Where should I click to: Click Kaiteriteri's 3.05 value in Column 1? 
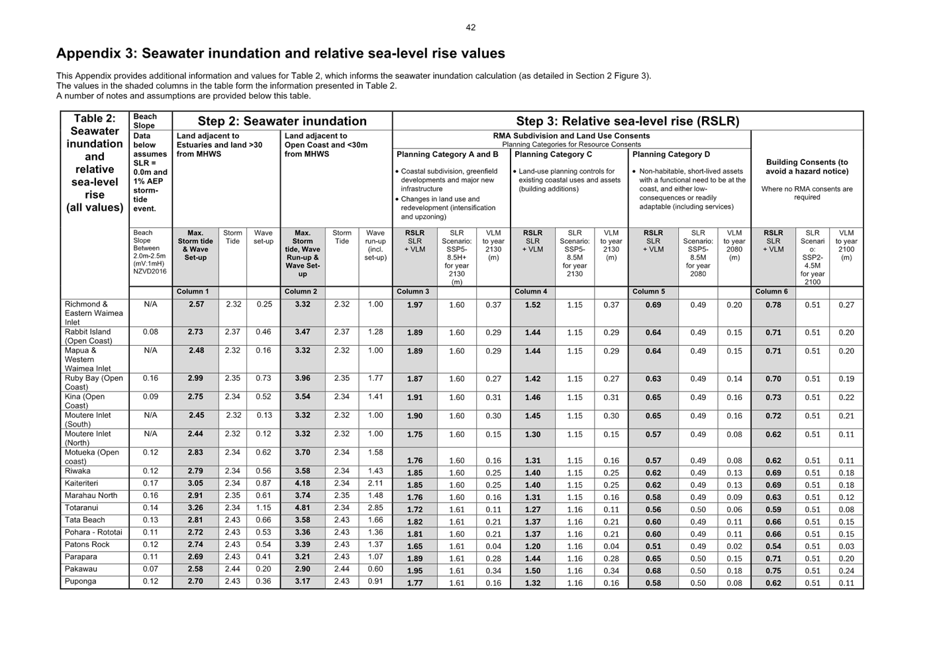pyautogui.click(x=195, y=484)
